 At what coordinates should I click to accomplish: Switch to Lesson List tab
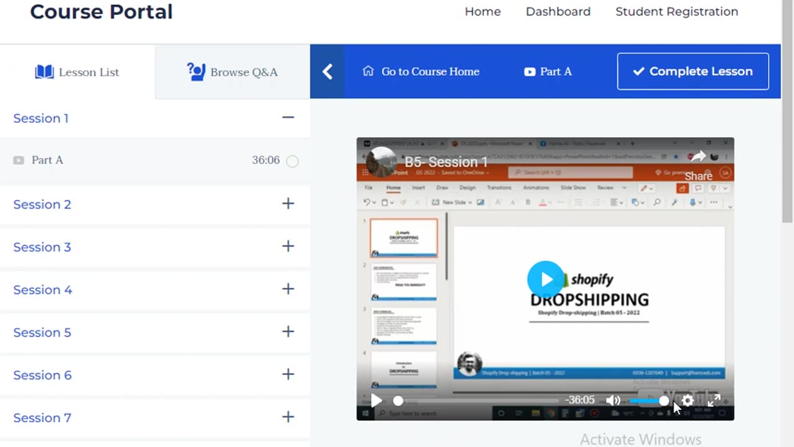coord(78,72)
